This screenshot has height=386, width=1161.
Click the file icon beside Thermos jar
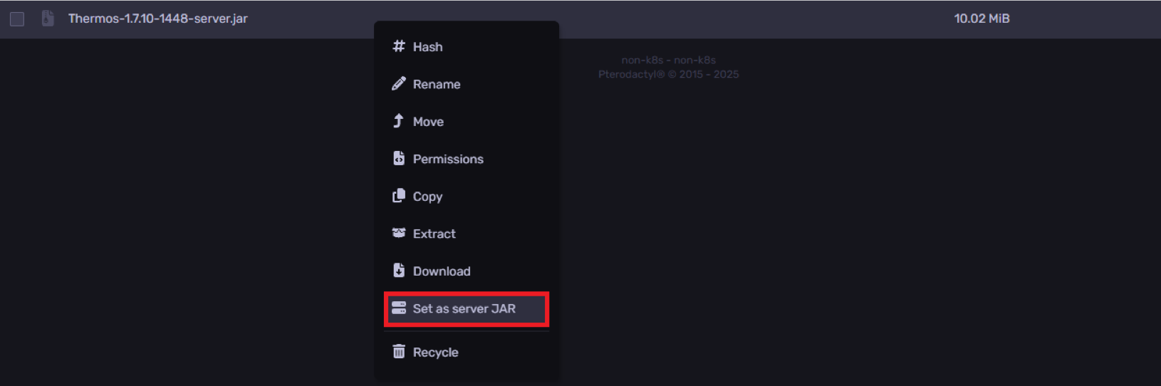point(48,19)
